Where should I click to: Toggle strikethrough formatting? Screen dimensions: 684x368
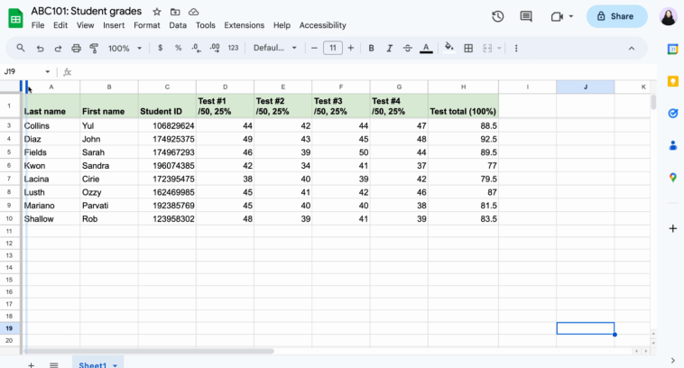[407, 48]
